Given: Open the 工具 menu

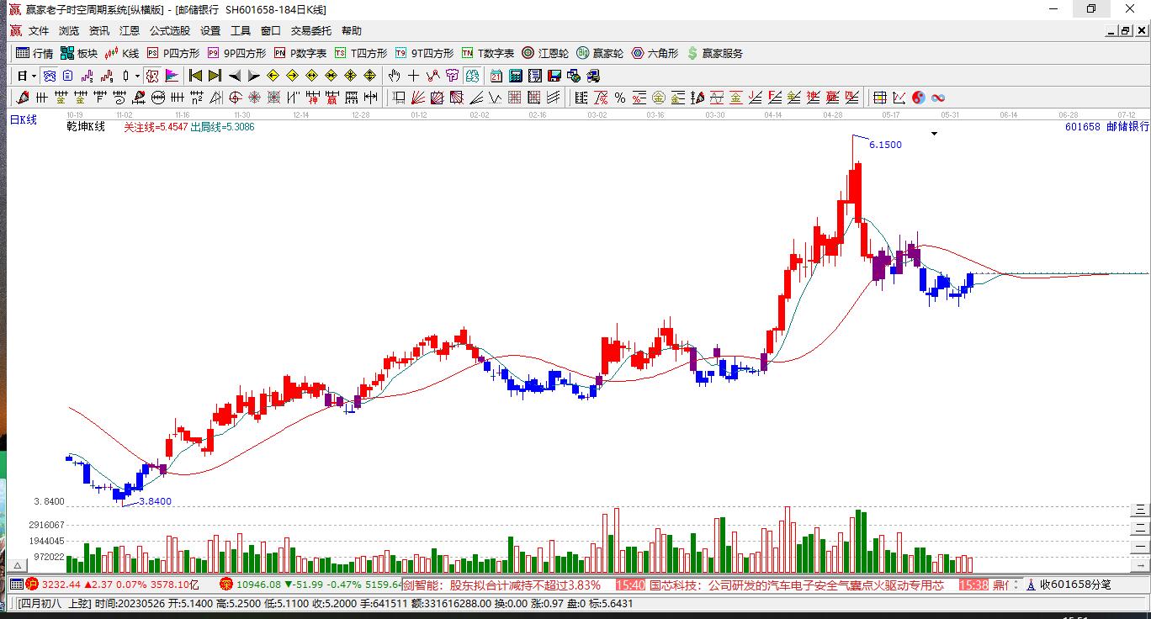Looking at the screenshot, I should click(241, 31).
